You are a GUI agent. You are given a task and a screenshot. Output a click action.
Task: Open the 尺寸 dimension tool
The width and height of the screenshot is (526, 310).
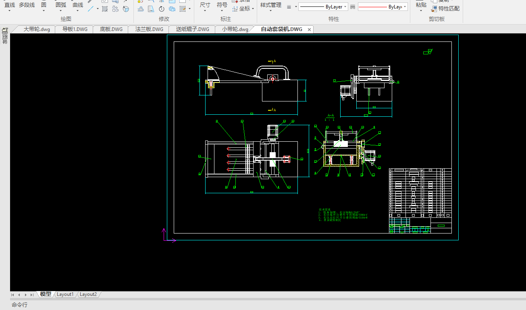coord(205,5)
